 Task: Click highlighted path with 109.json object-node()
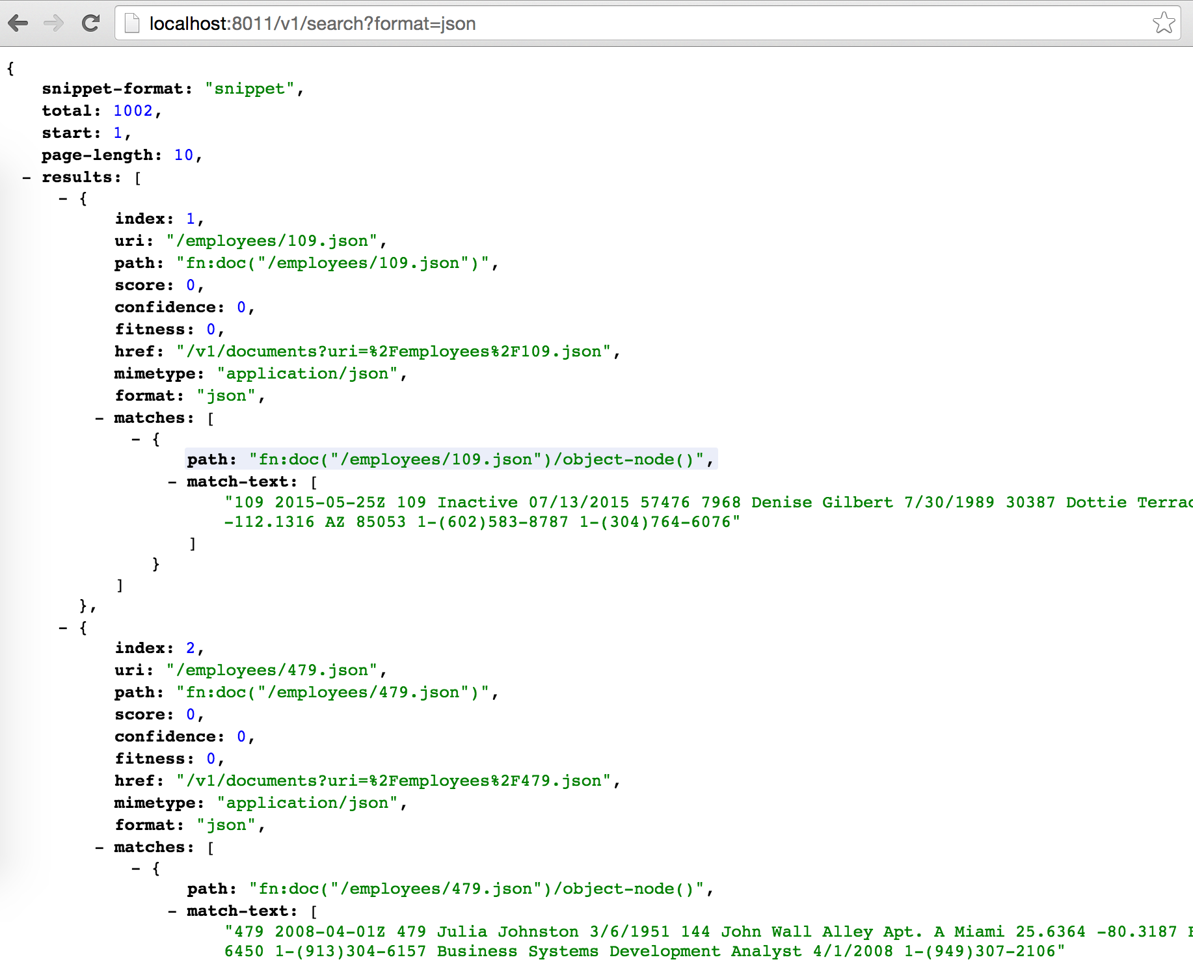(451, 459)
